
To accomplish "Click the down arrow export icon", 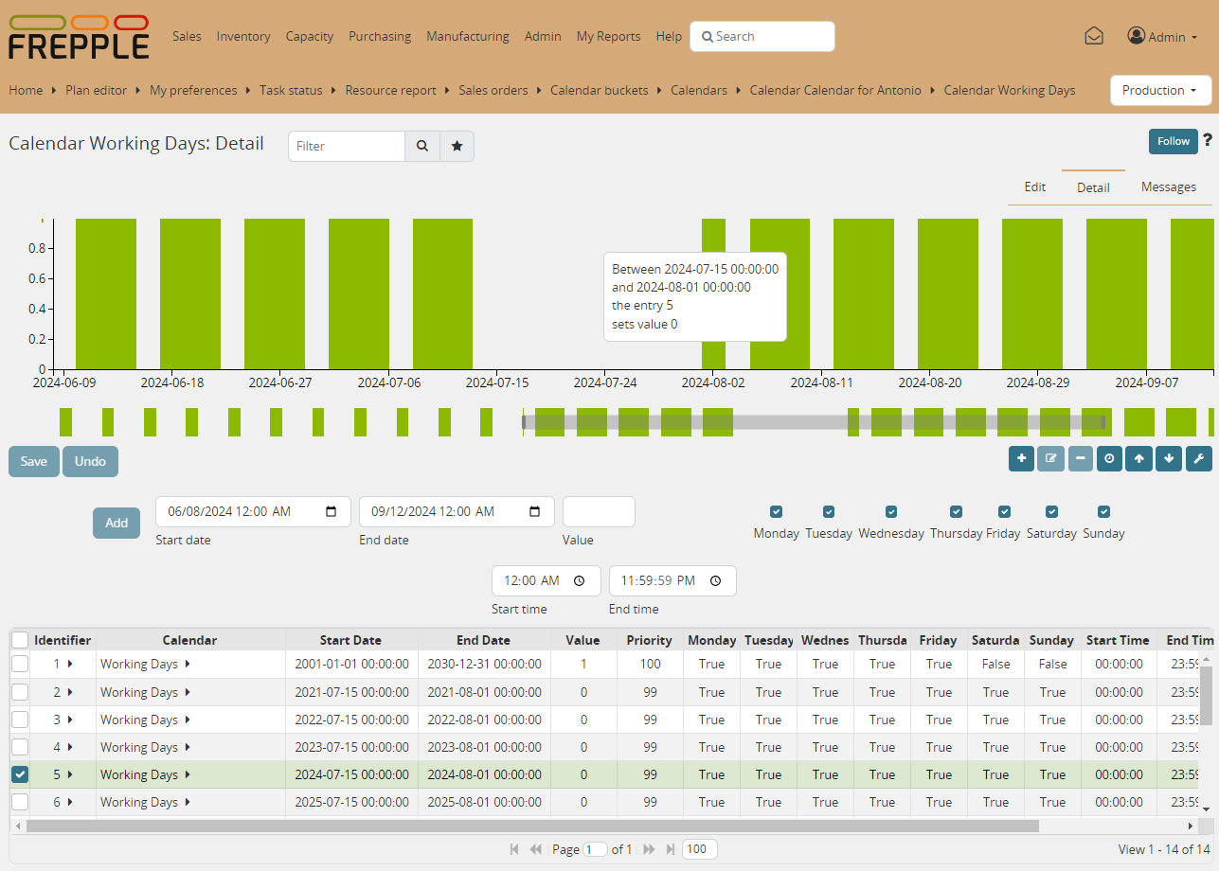I will (x=1169, y=458).
